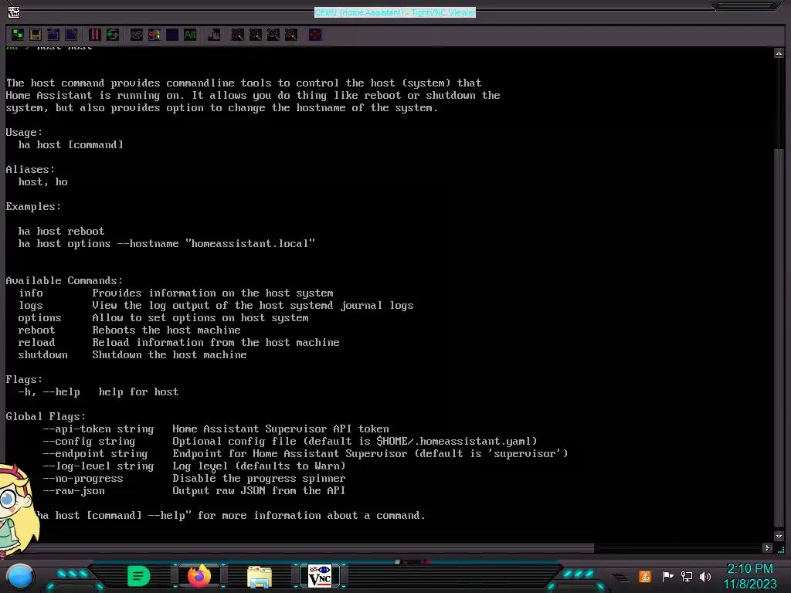Click the New connection toolbar icon
This screenshot has height=593, width=791.
pyautogui.click(x=18, y=34)
